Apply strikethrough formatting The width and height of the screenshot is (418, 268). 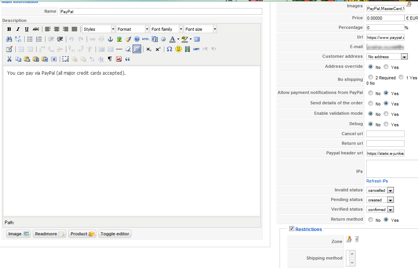36,29
